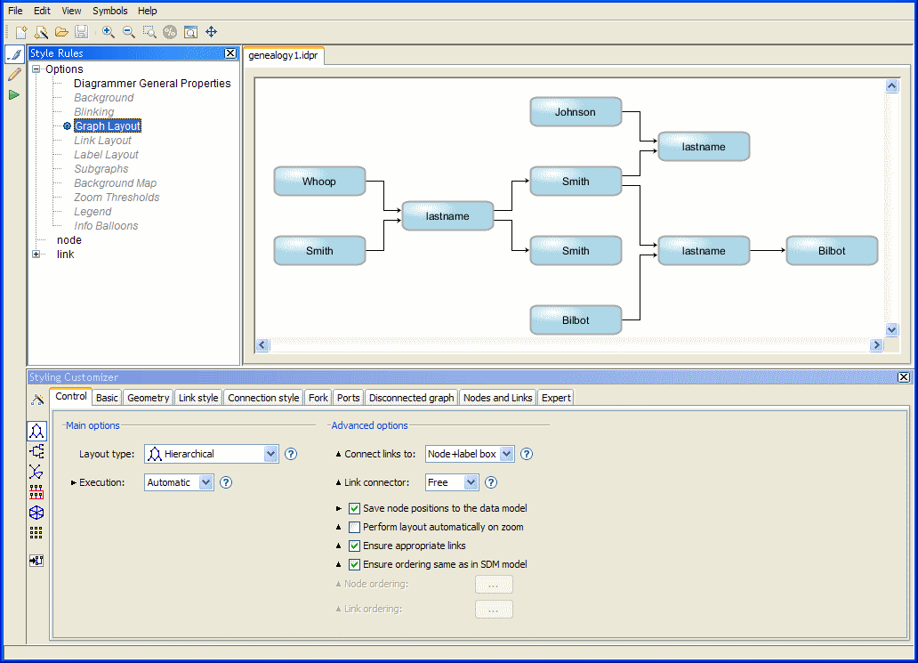Click the diagram horizontal scrollbar track
Image resolution: width=918 pixels, height=663 pixels.
pyautogui.click(x=569, y=344)
